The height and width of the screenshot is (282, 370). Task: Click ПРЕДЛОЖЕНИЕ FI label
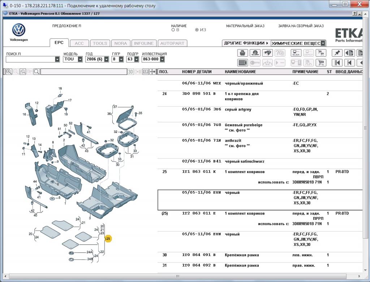point(67,26)
